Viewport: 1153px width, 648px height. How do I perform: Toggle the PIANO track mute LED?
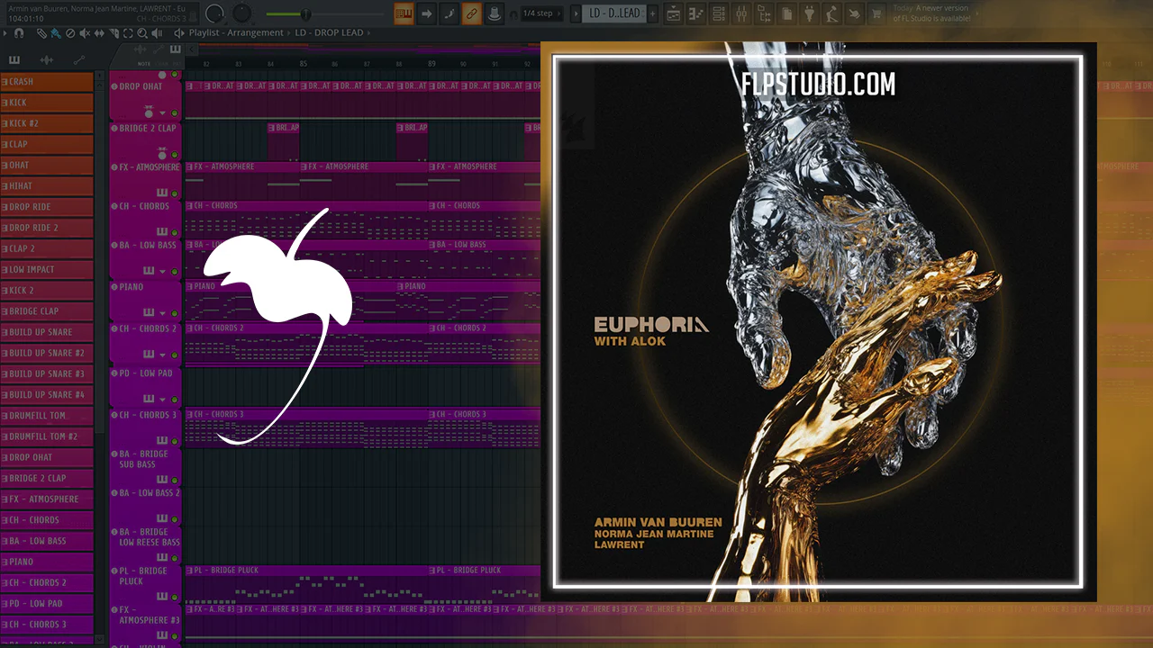[x=174, y=313]
